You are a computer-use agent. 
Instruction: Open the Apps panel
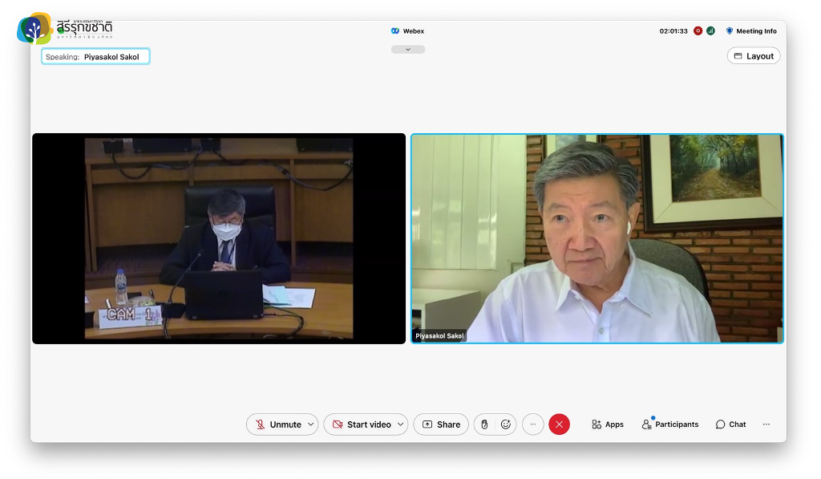point(608,424)
